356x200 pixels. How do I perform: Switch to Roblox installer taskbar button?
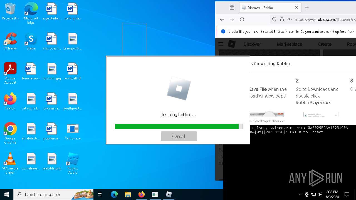[169, 194]
